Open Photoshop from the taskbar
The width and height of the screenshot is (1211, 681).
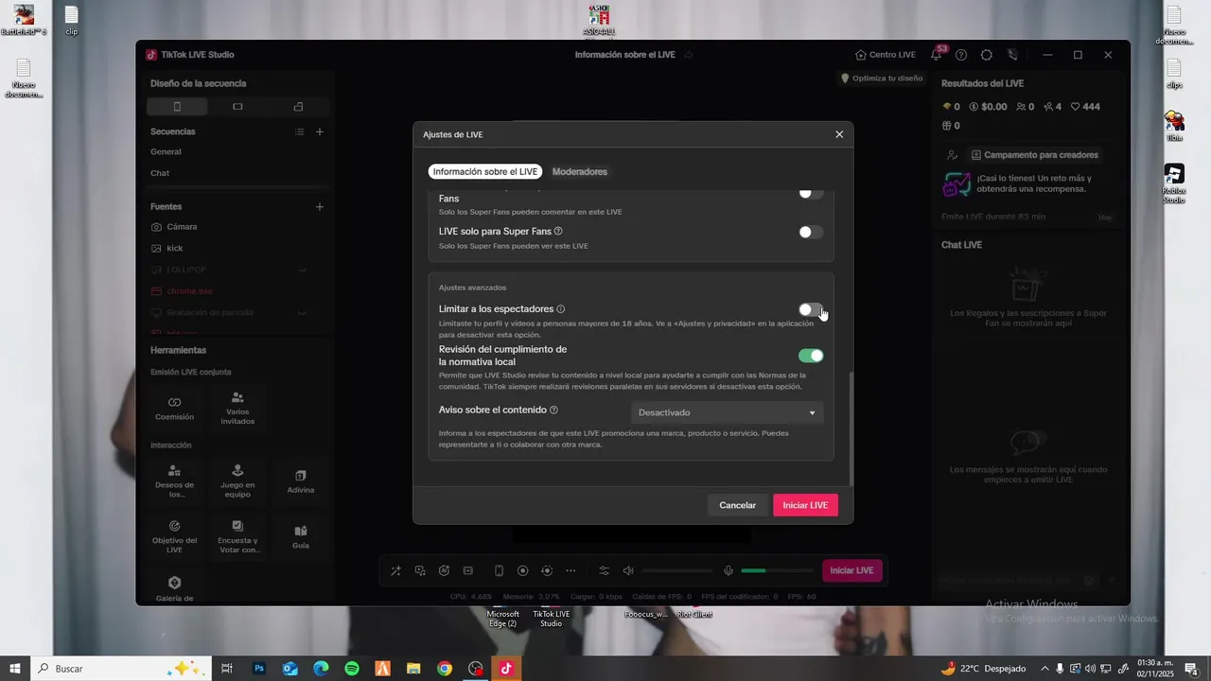click(259, 669)
